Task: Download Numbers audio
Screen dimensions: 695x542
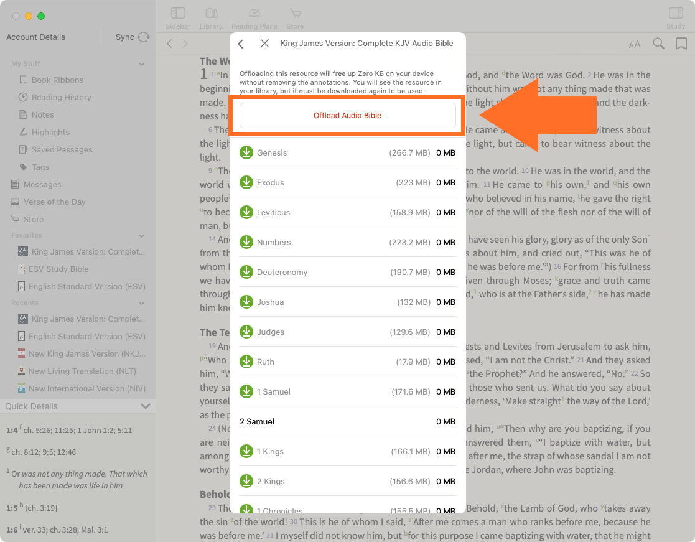Action: click(x=246, y=242)
